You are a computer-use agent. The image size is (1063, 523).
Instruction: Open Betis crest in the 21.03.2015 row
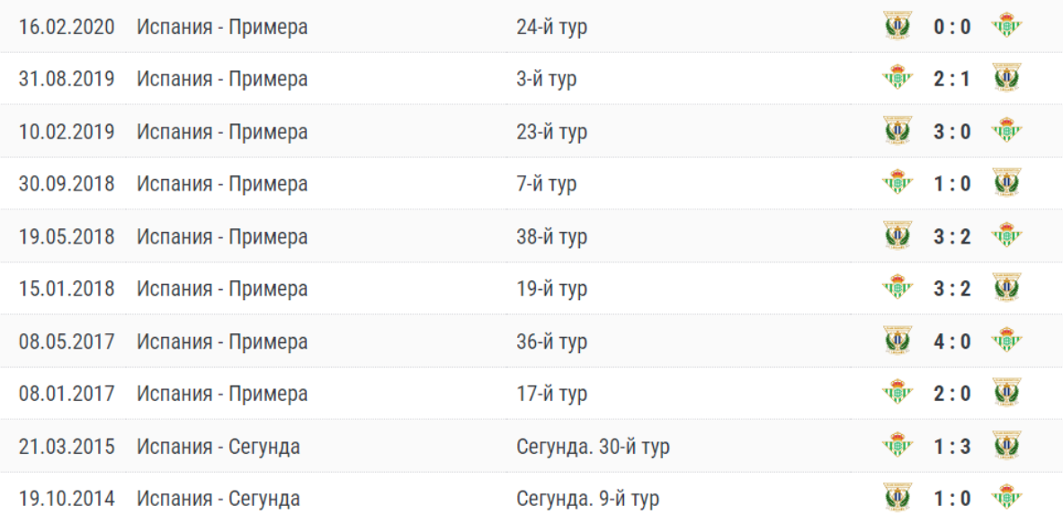(x=897, y=446)
